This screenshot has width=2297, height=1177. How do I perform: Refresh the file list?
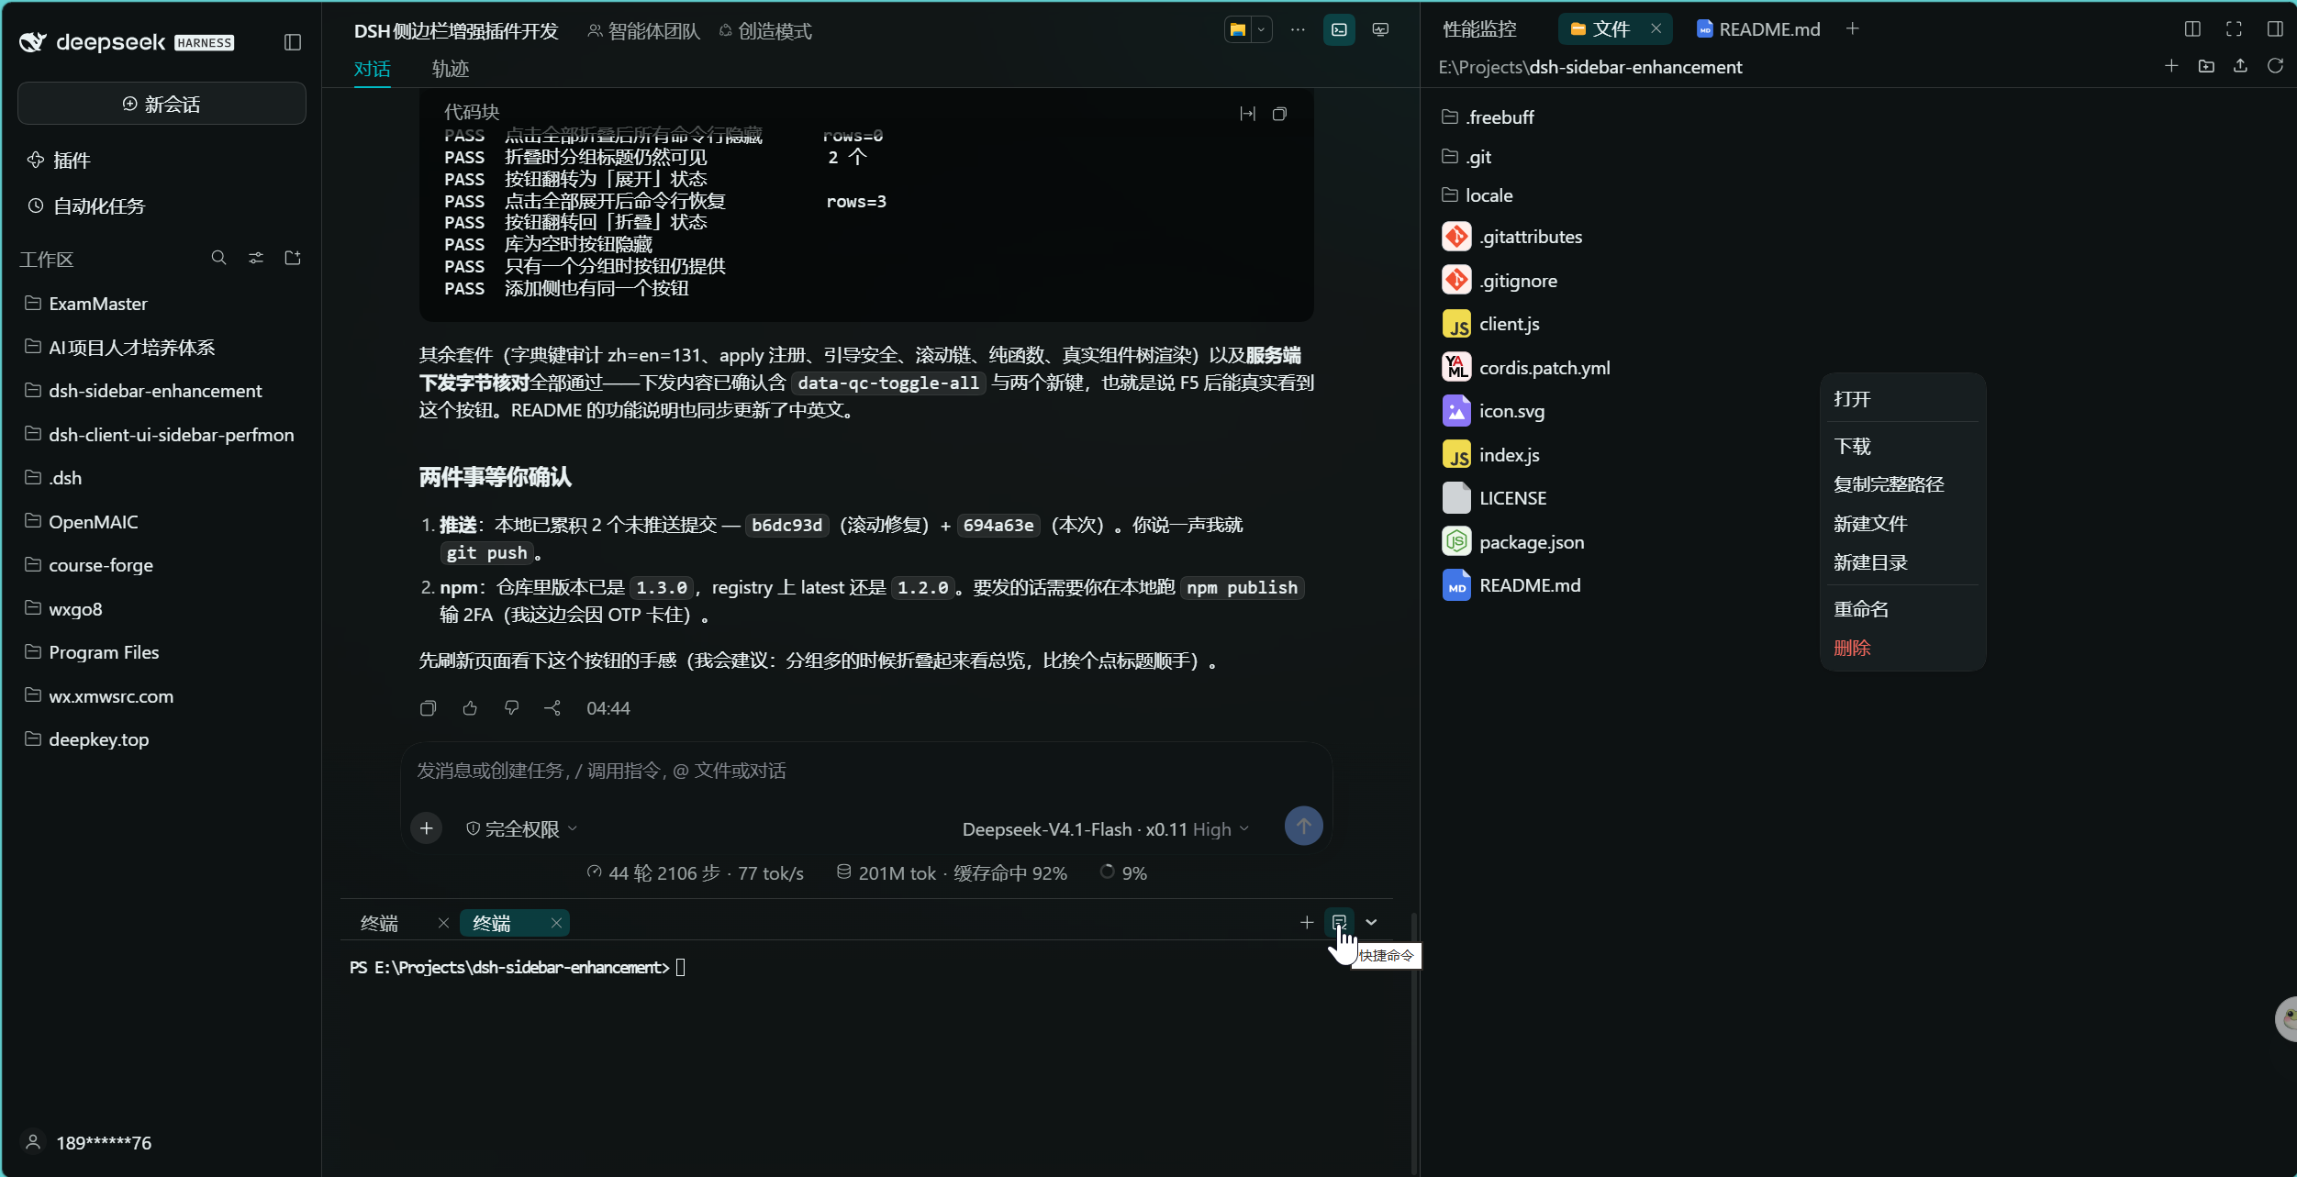pyautogui.click(x=2275, y=66)
